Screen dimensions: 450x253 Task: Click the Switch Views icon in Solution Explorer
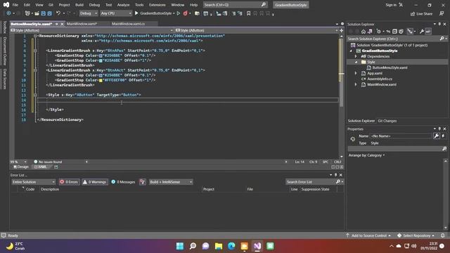[370, 32]
